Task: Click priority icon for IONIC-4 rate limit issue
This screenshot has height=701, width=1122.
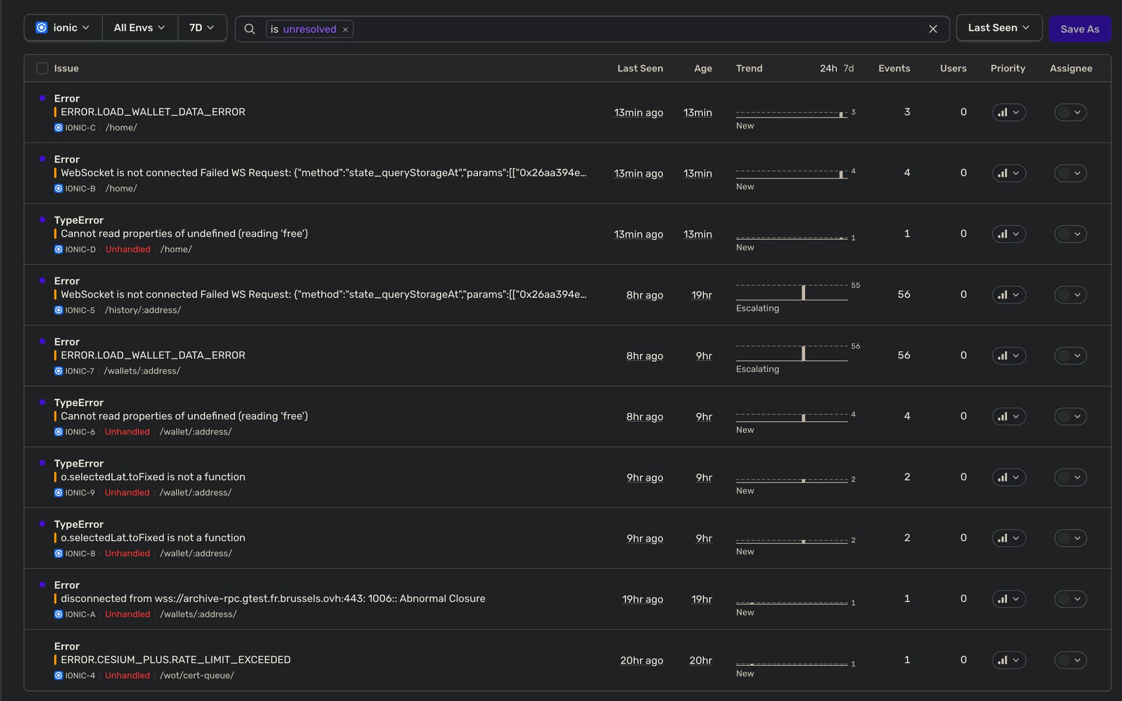Action: pyautogui.click(x=1003, y=660)
